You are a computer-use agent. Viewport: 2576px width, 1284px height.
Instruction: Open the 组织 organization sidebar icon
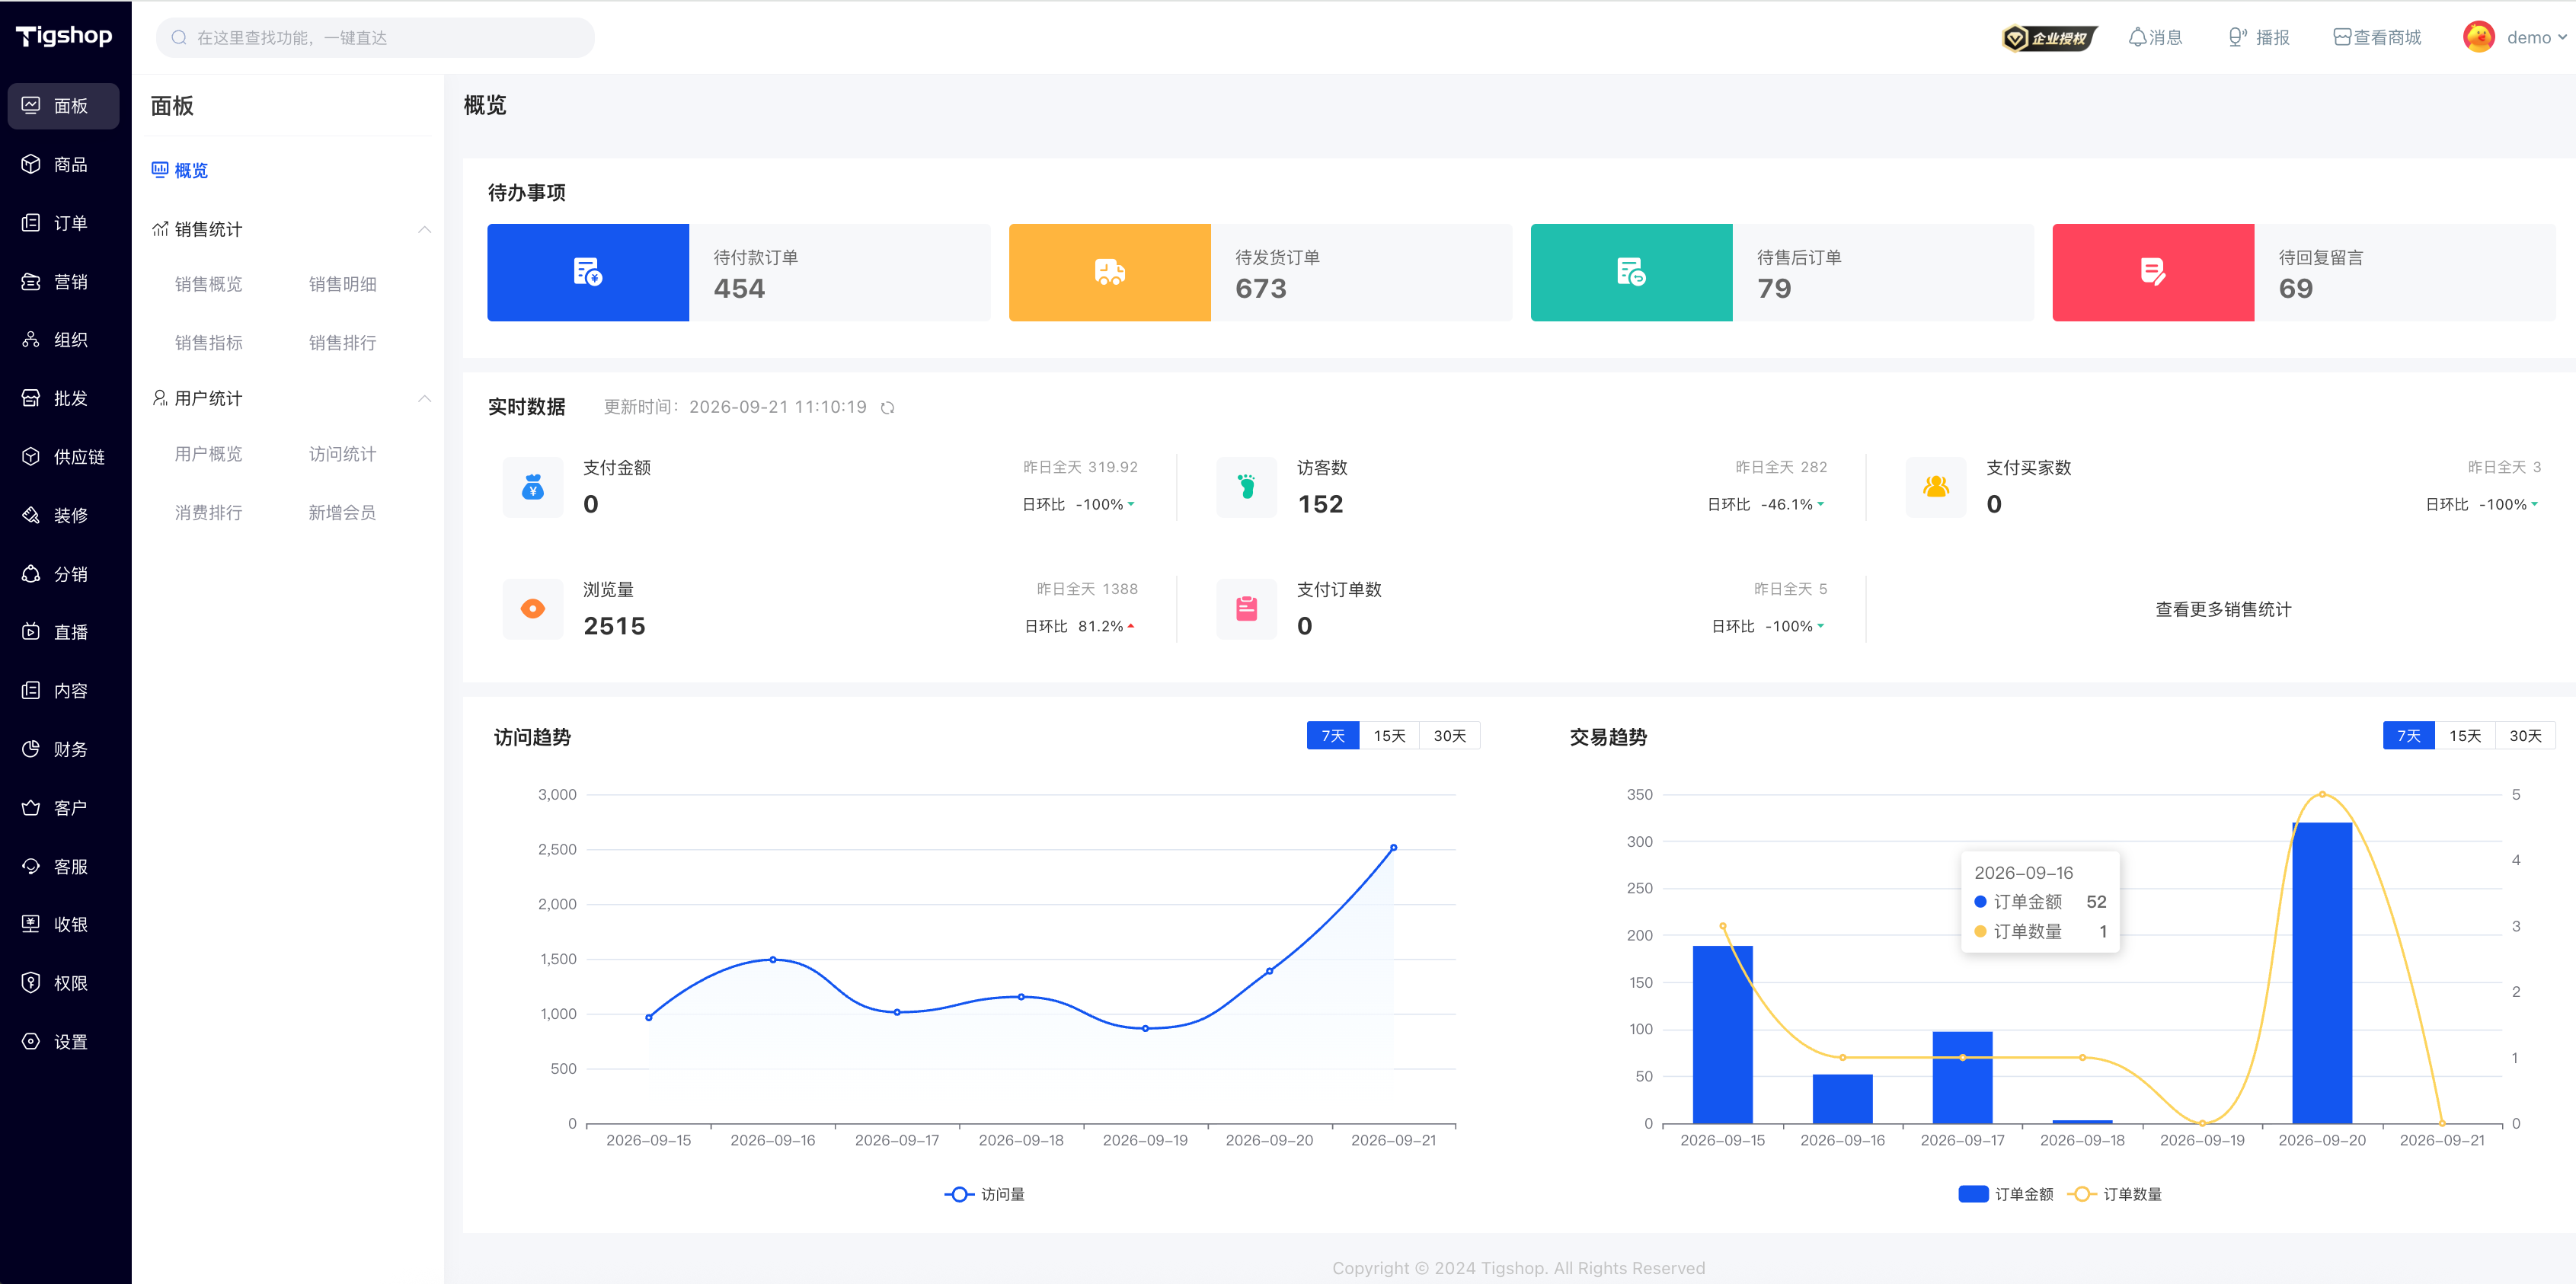(x=31, y=340)
